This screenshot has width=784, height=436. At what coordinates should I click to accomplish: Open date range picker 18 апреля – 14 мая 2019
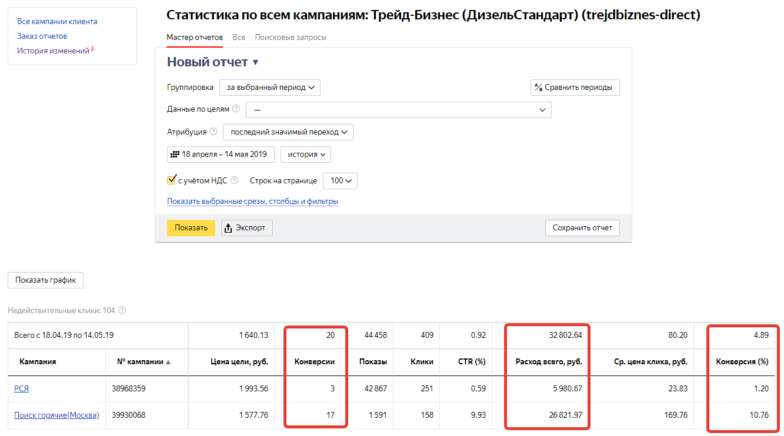coord(221,155)
